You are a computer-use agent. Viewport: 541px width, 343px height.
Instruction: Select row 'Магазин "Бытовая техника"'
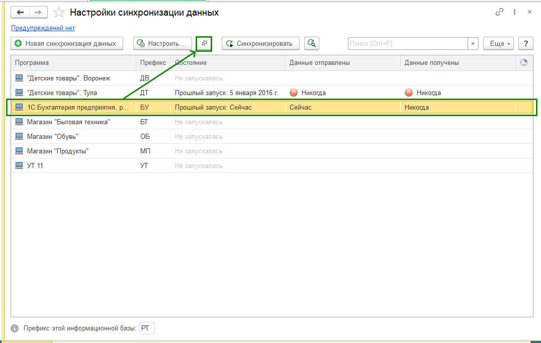[x=272, y=122]
